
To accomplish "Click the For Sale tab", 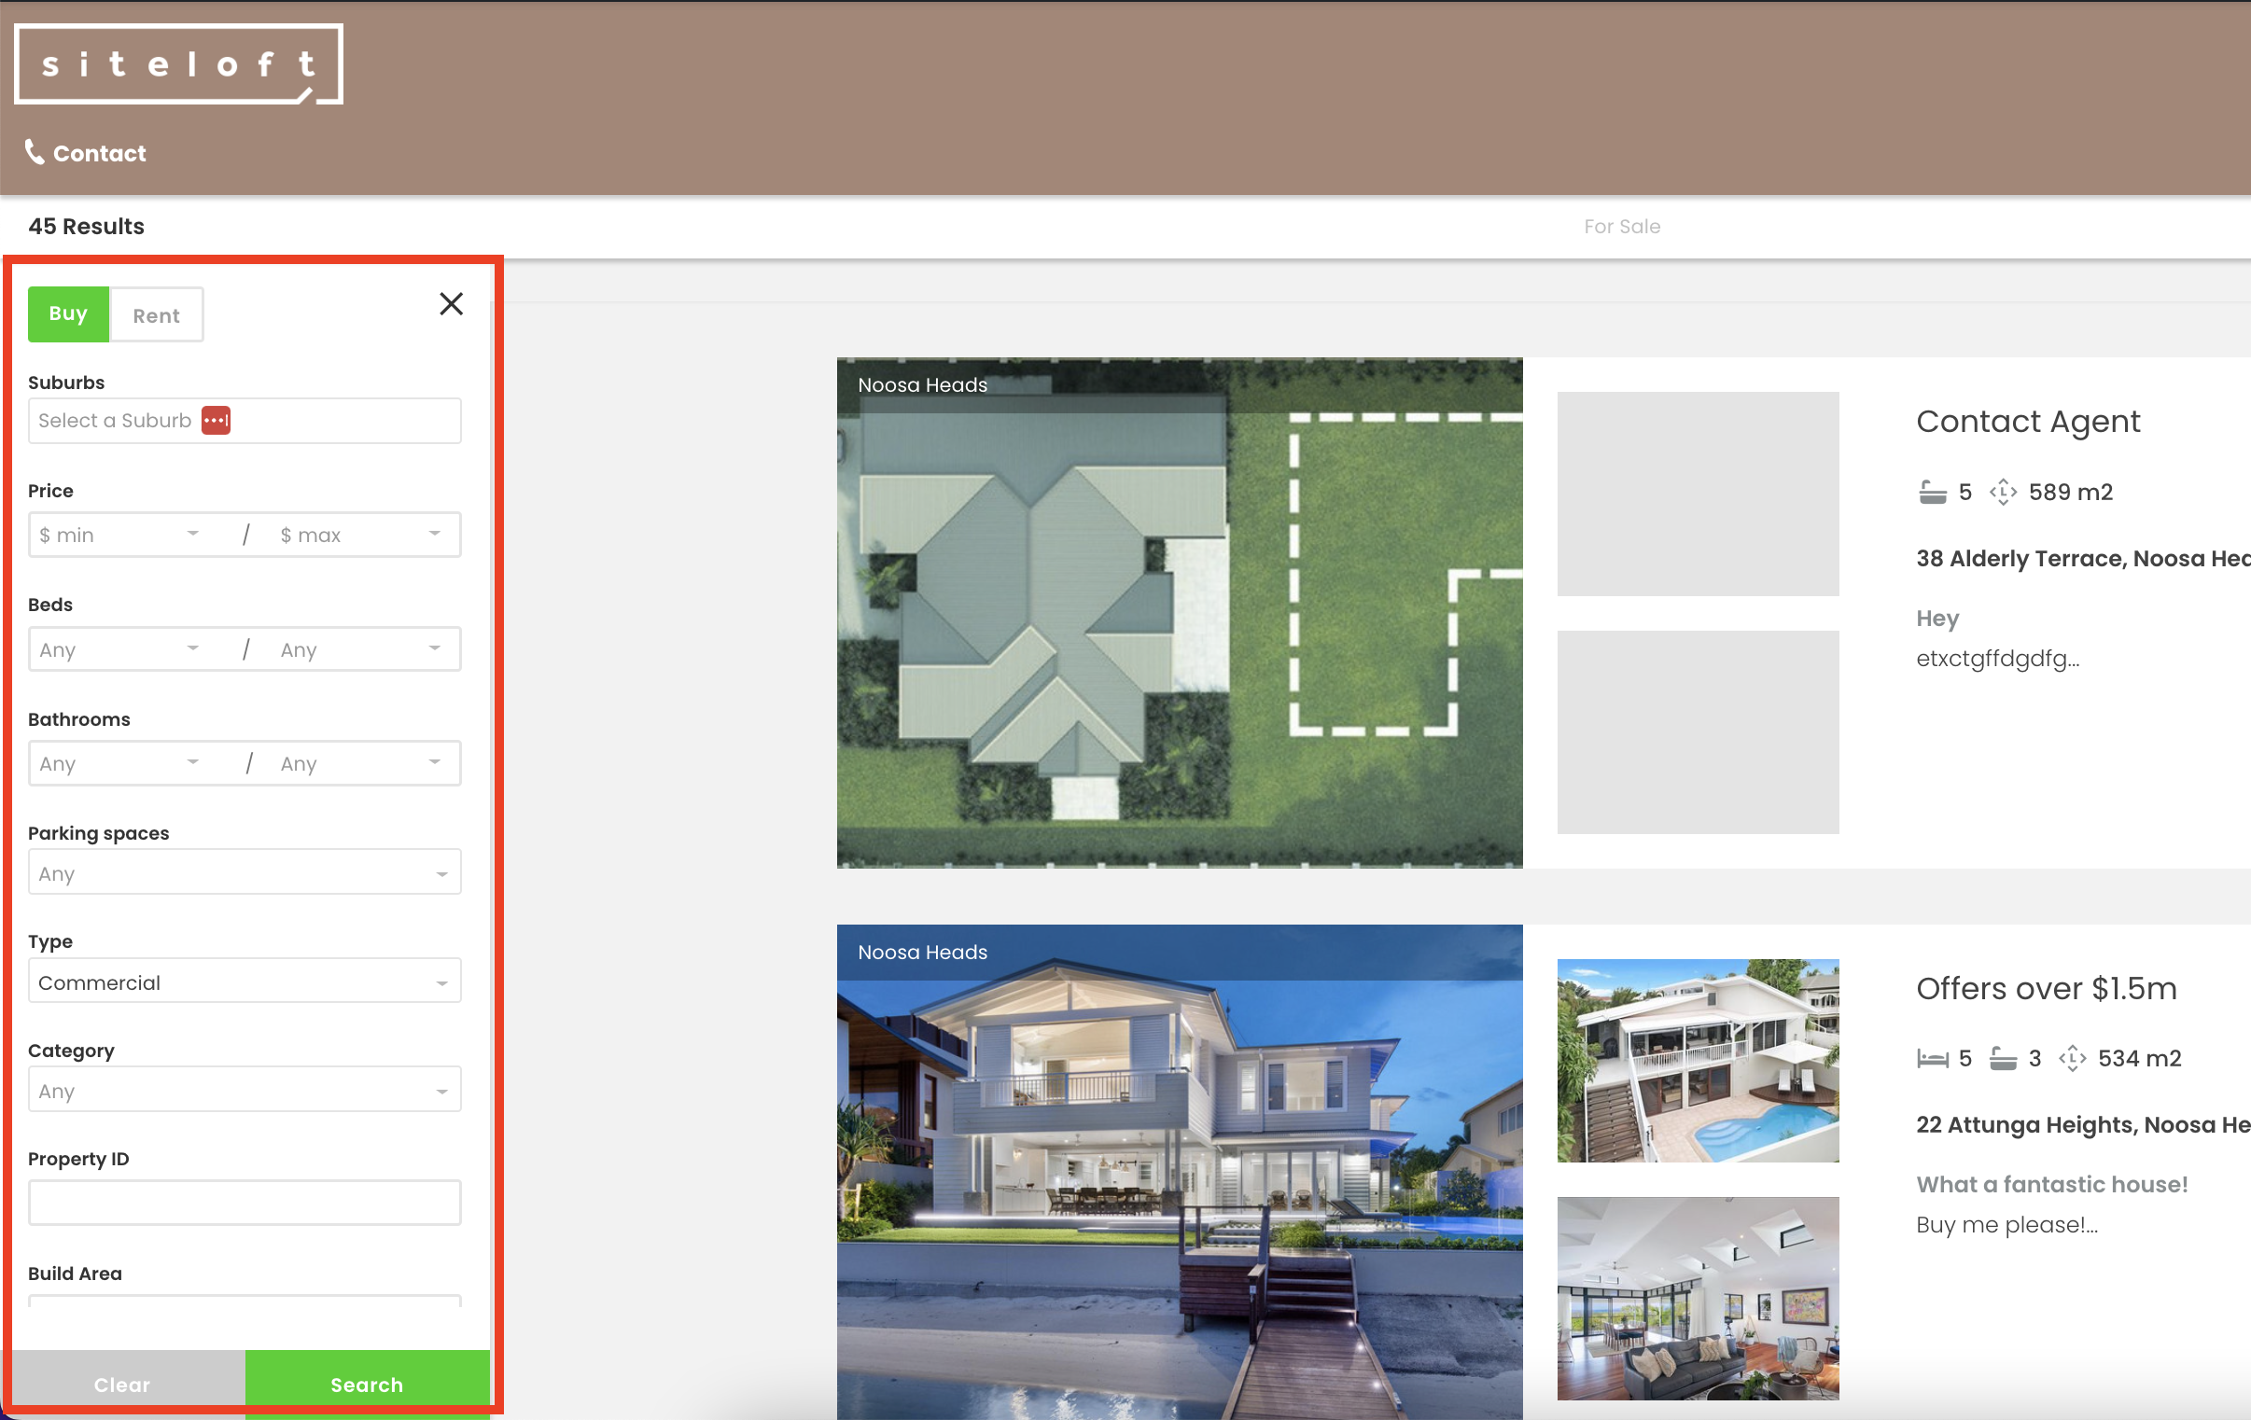I will pos(1622,225).
